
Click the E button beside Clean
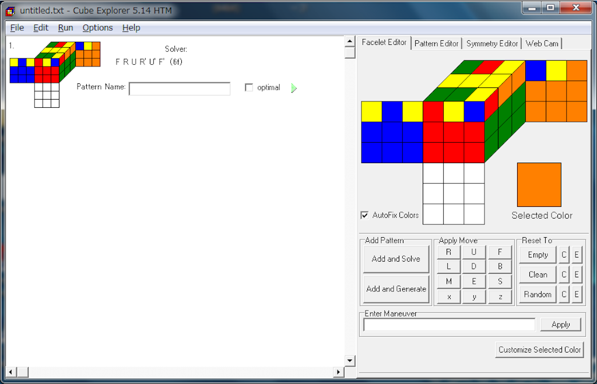click(577, 275)
